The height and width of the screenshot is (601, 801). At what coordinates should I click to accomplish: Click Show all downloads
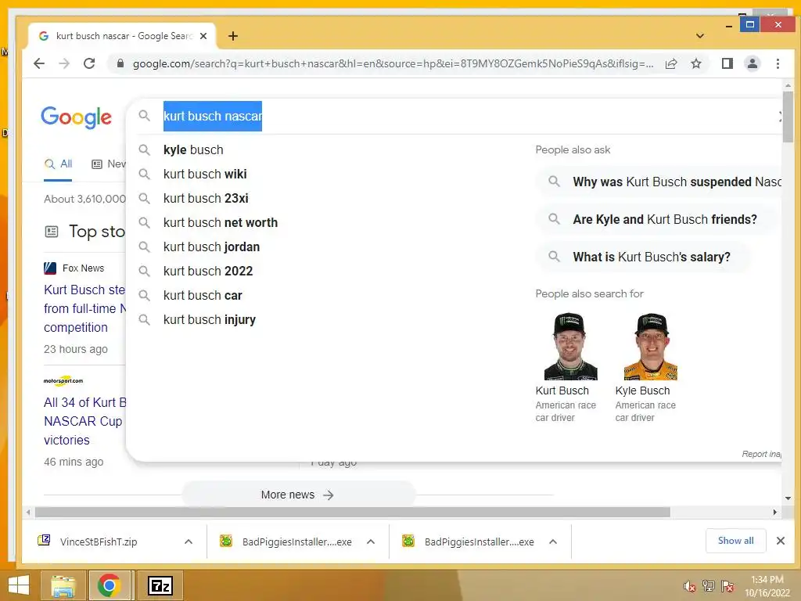point(735,541)
